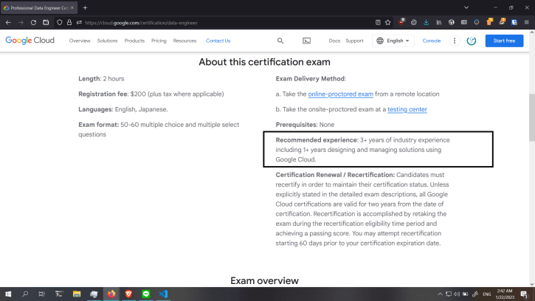535x301 pixels.
Task: Open the Docs link
Action: 334,41
